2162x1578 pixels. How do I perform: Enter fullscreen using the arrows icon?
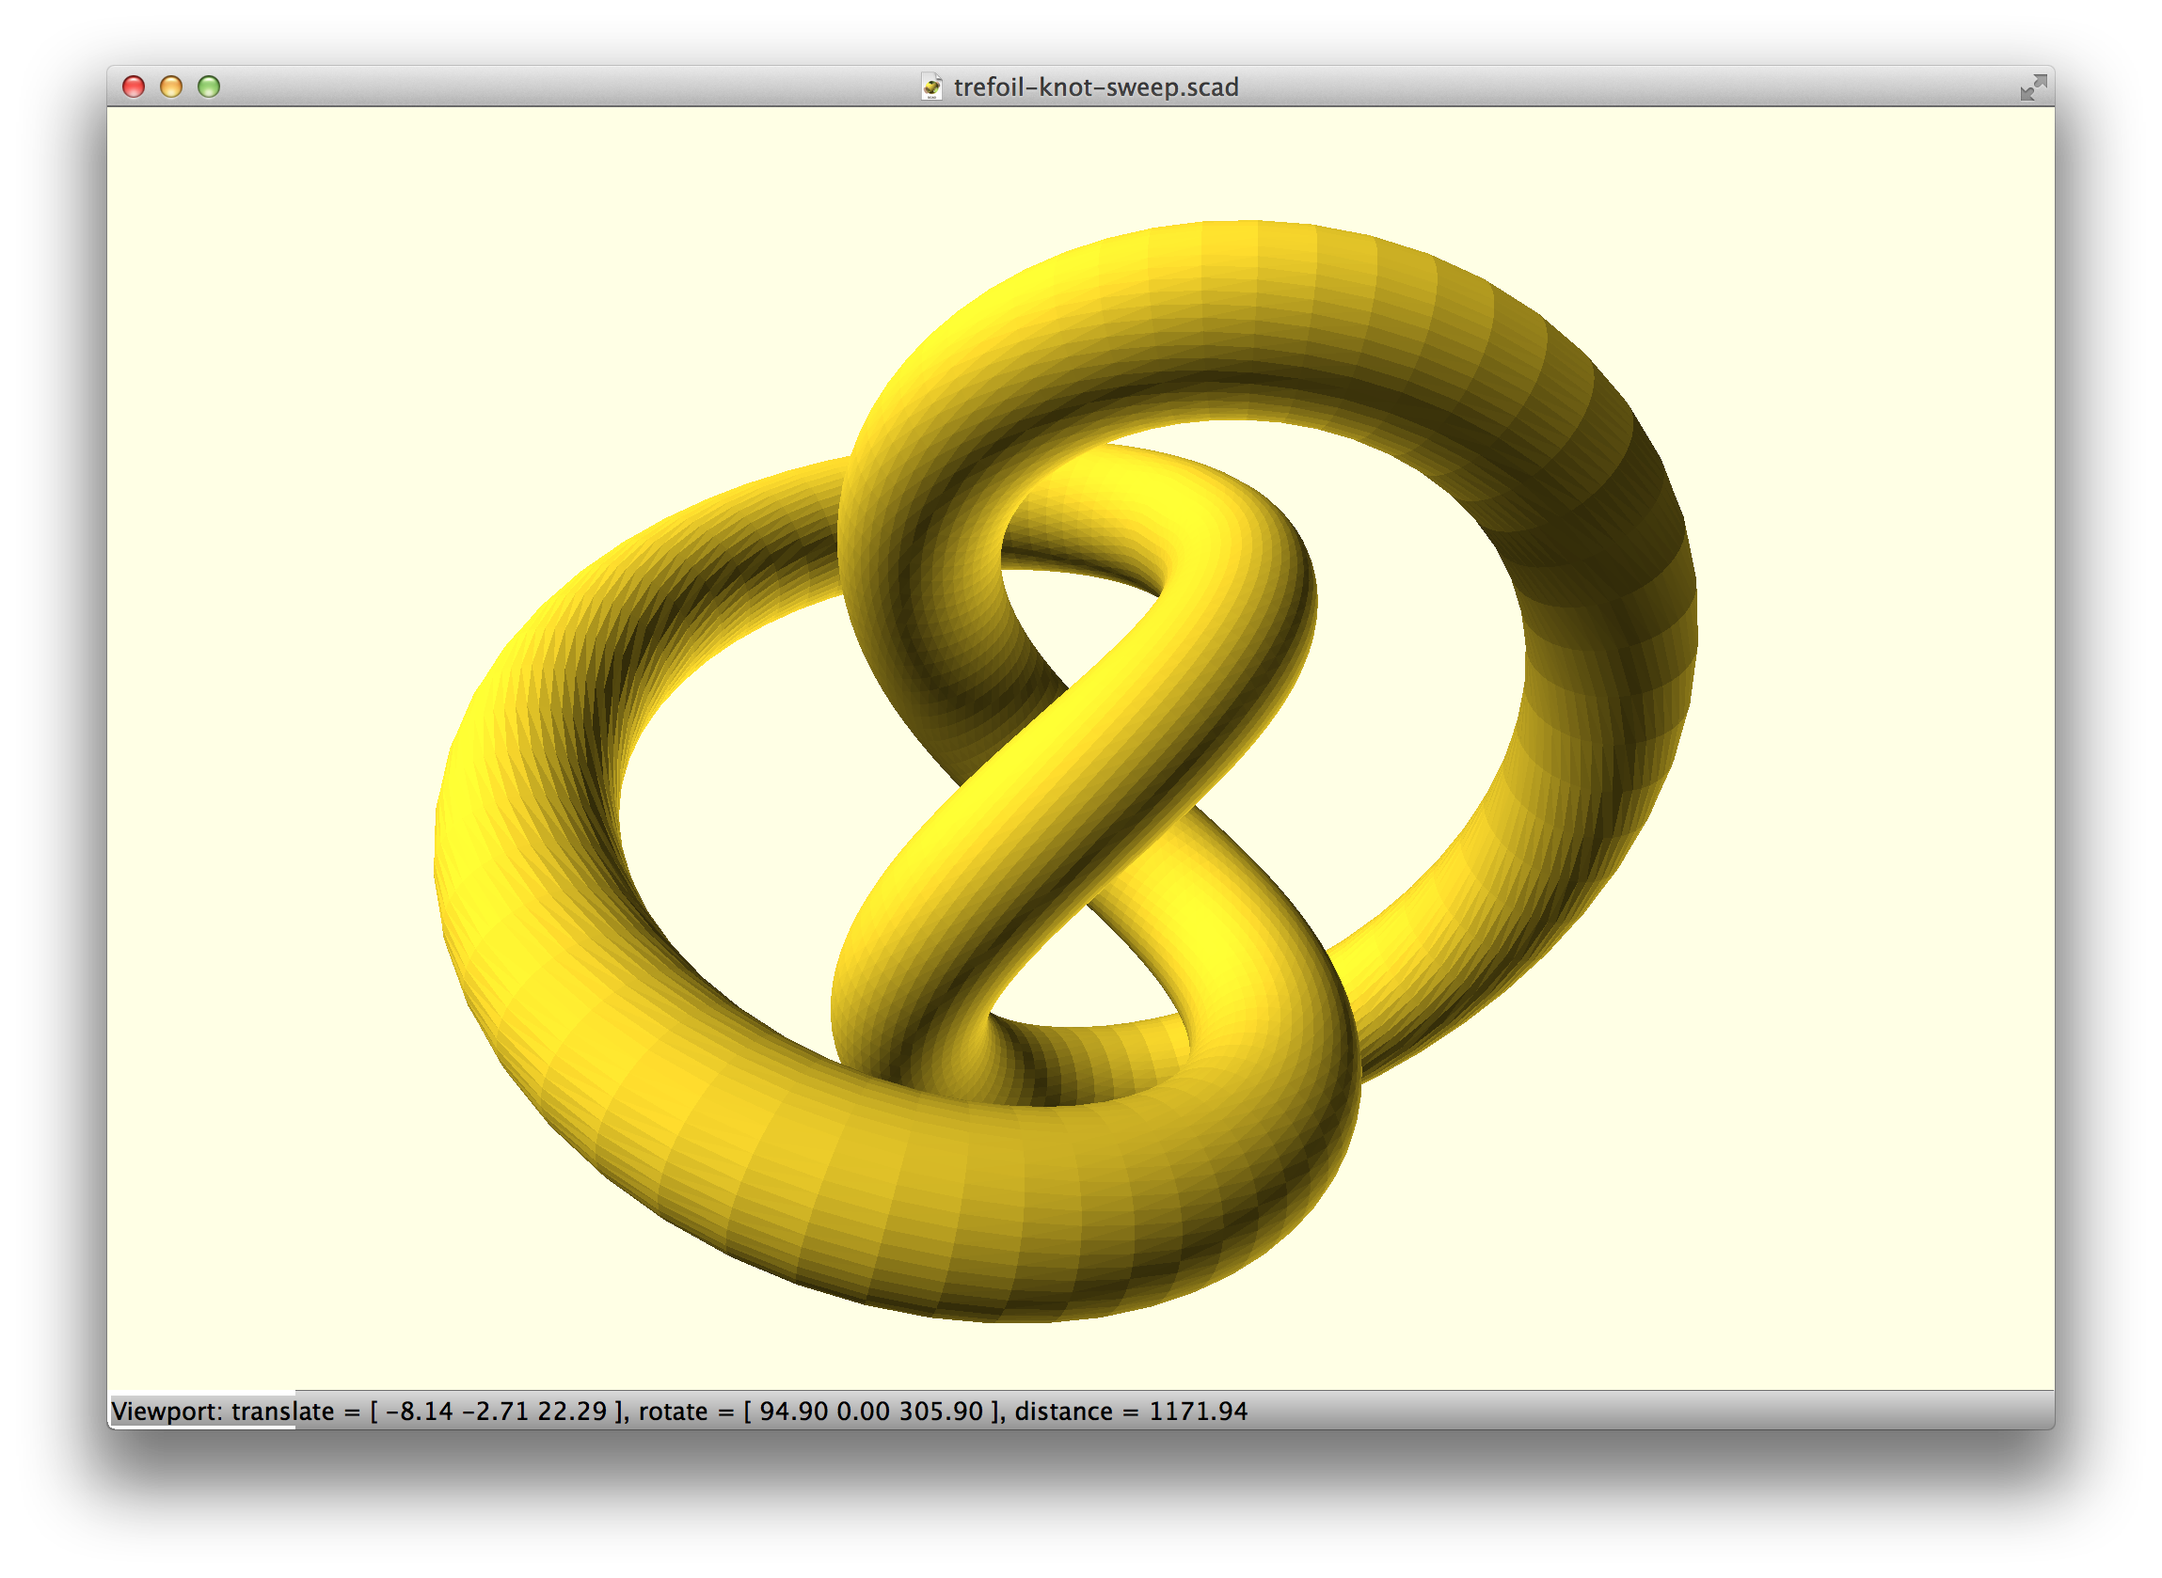[x=2033, y=87]
